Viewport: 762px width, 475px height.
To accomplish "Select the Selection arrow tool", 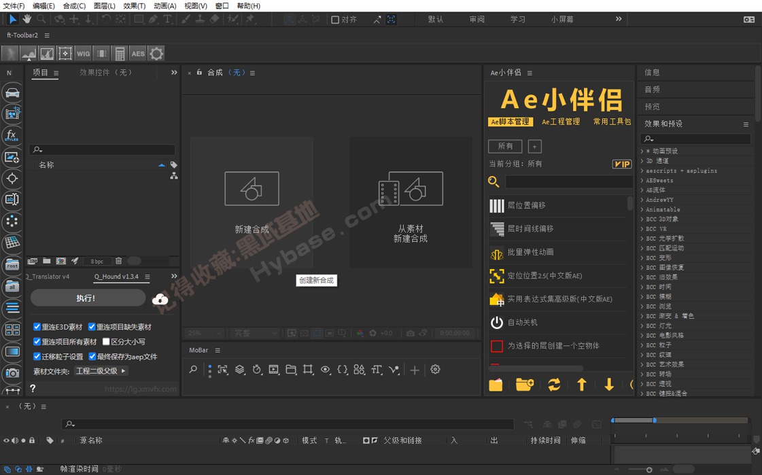I will click(13, 19).
